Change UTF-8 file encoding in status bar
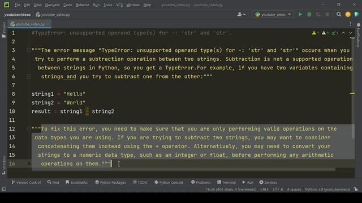Image resolution: width=362 pixels, height=203 pixels. tap(278, 189)
